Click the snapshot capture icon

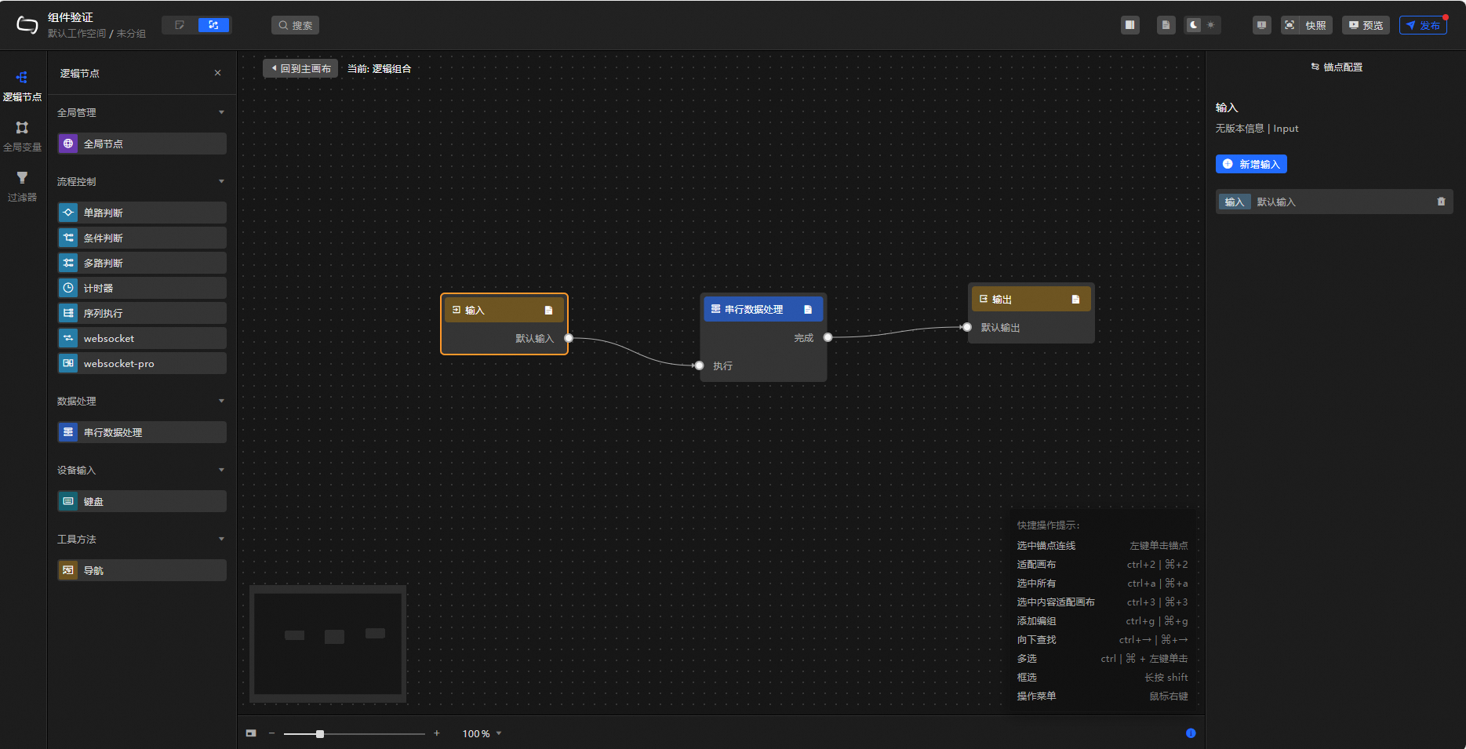[1290, 25]
